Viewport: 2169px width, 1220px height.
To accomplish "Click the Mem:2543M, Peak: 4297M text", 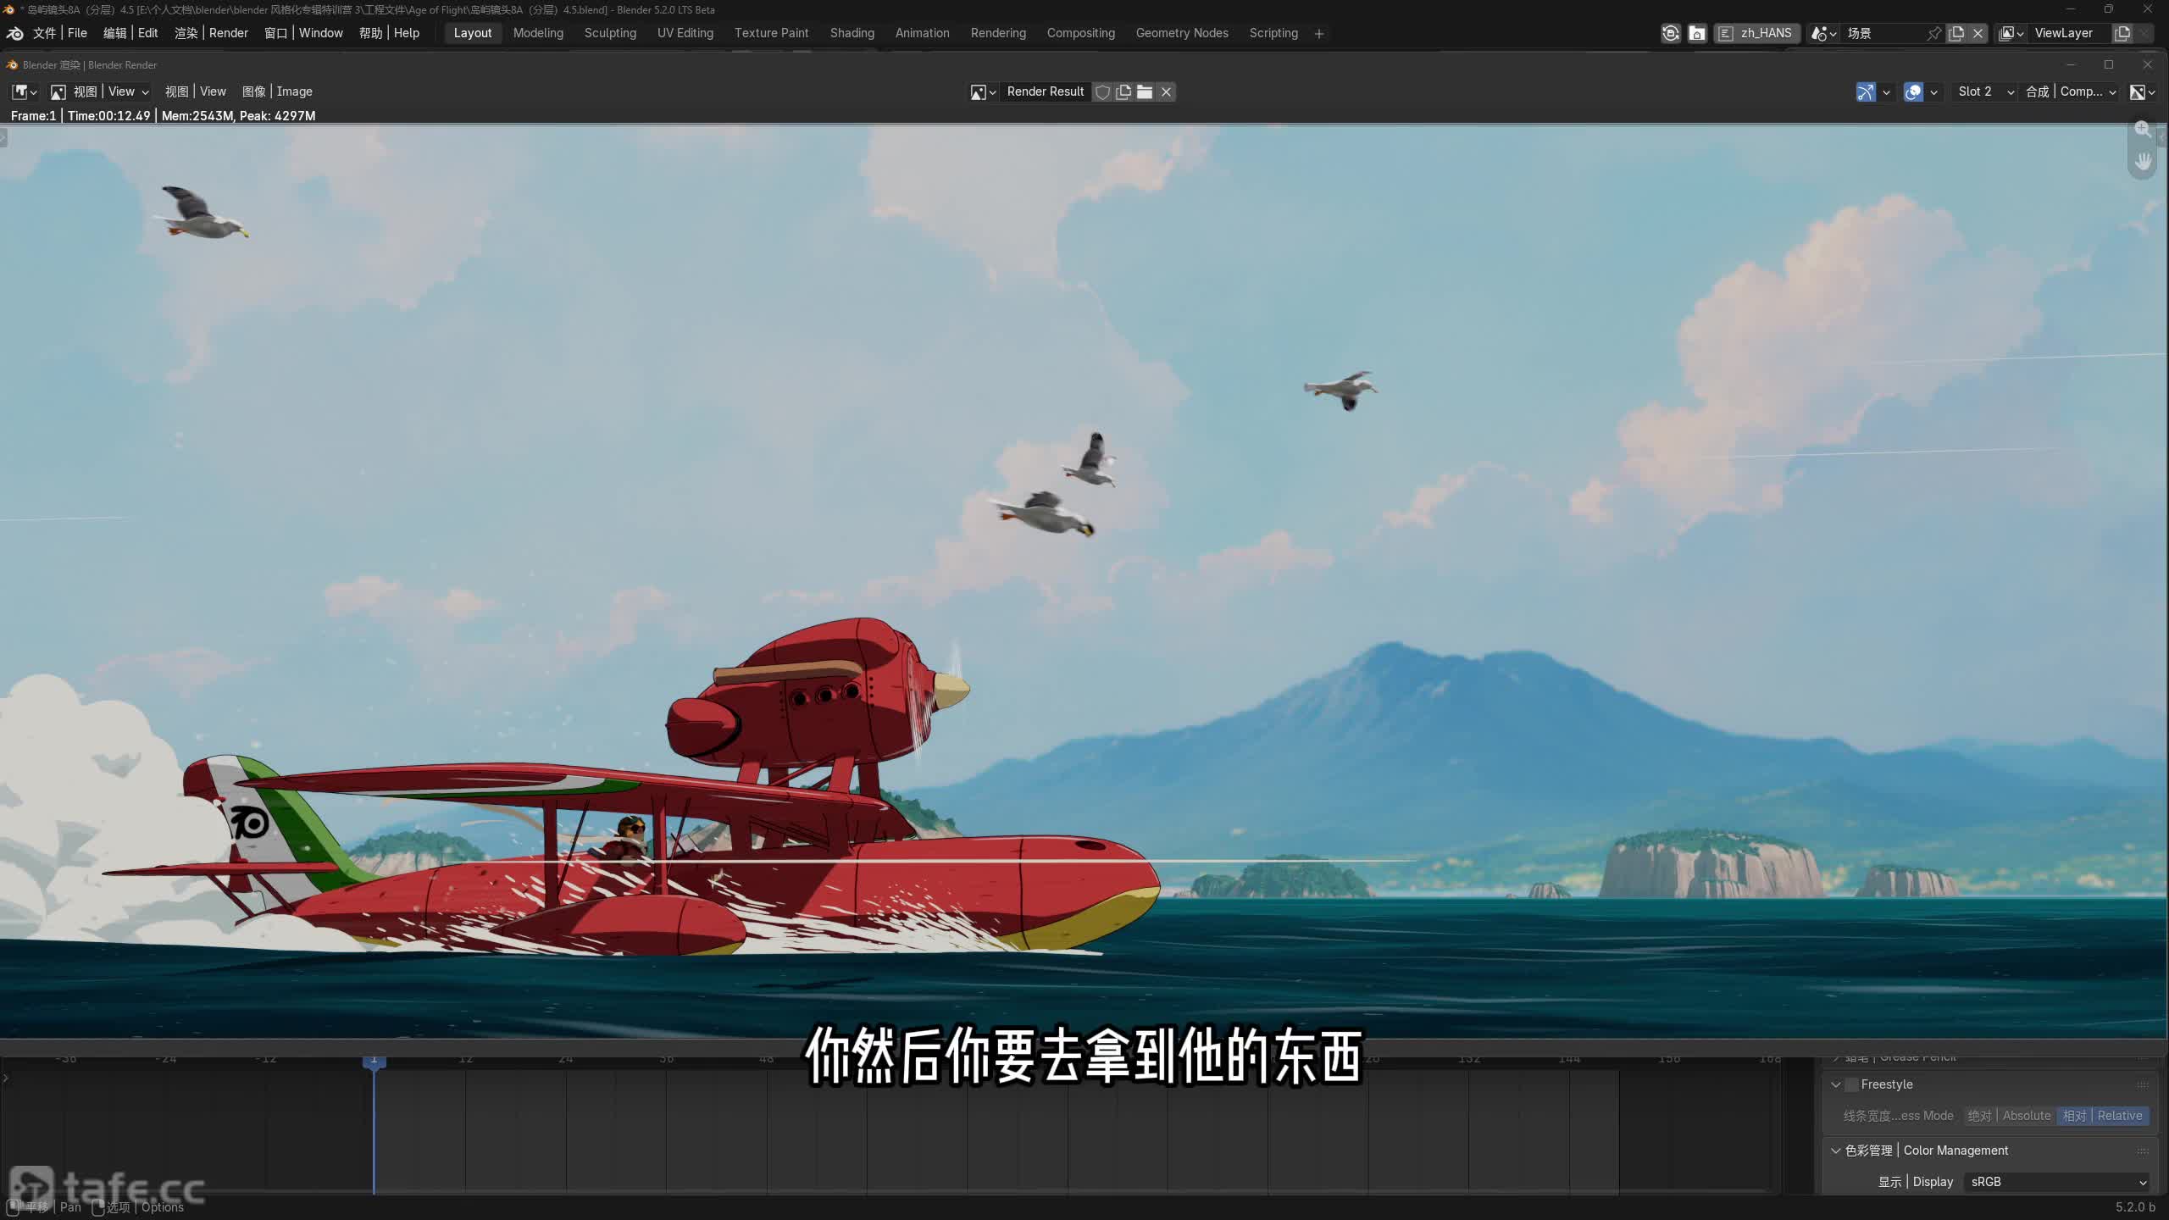I will (238, 116).
